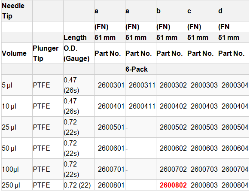The height and width of the screenshot is (191, 250).
Task: Select part number 2600304
Action: [x=235, y=85]
